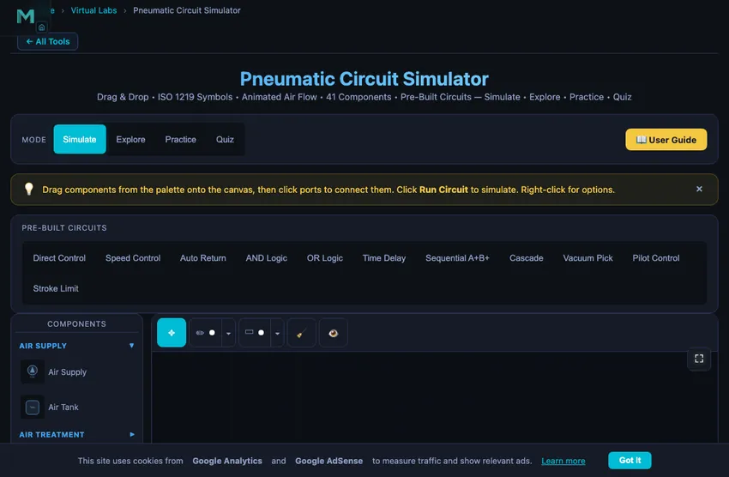
Task: Switch to Simulate mode
Action: (x=80, y=139)
